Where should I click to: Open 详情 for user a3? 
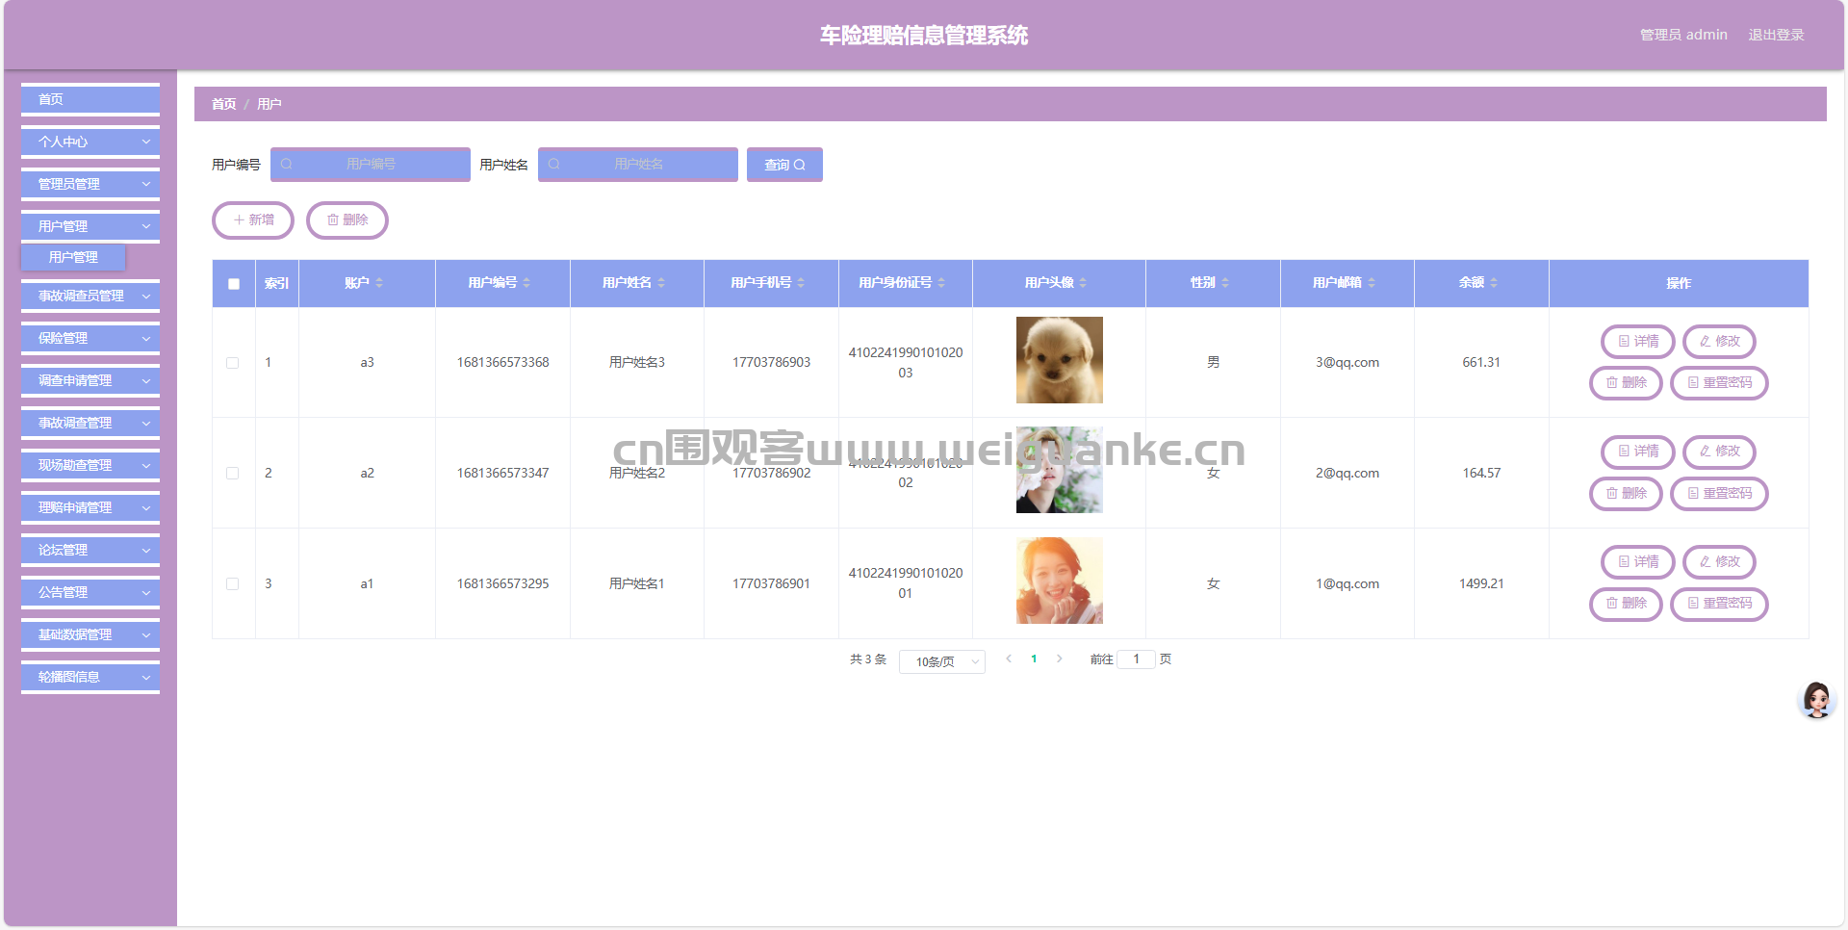click(1638, 342)
